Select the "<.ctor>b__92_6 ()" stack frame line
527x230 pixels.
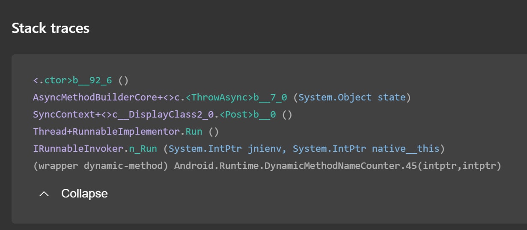pos(81,80)
